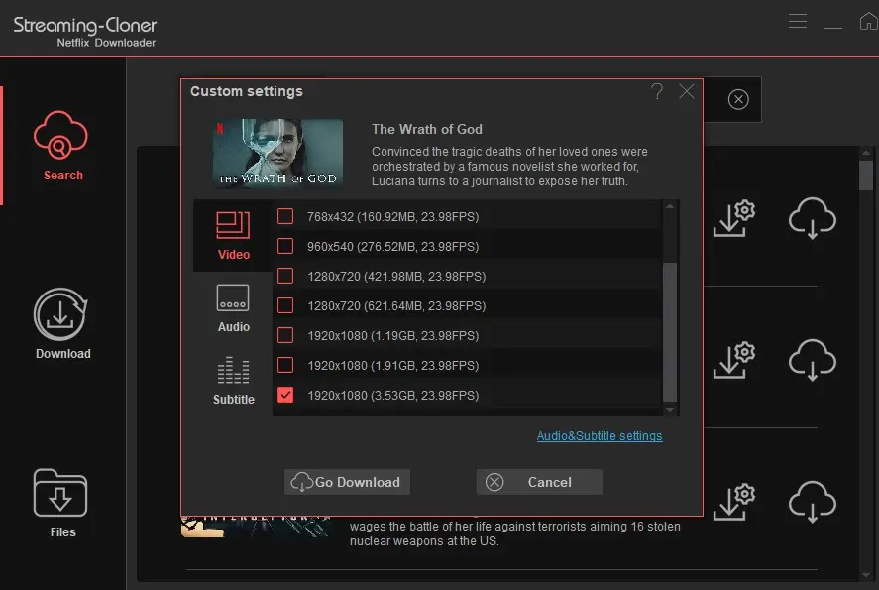Click The Wrath of God thumbnail
Image resolution: width=879 pixels, height=590 pixels.
(x=277, y=153)
